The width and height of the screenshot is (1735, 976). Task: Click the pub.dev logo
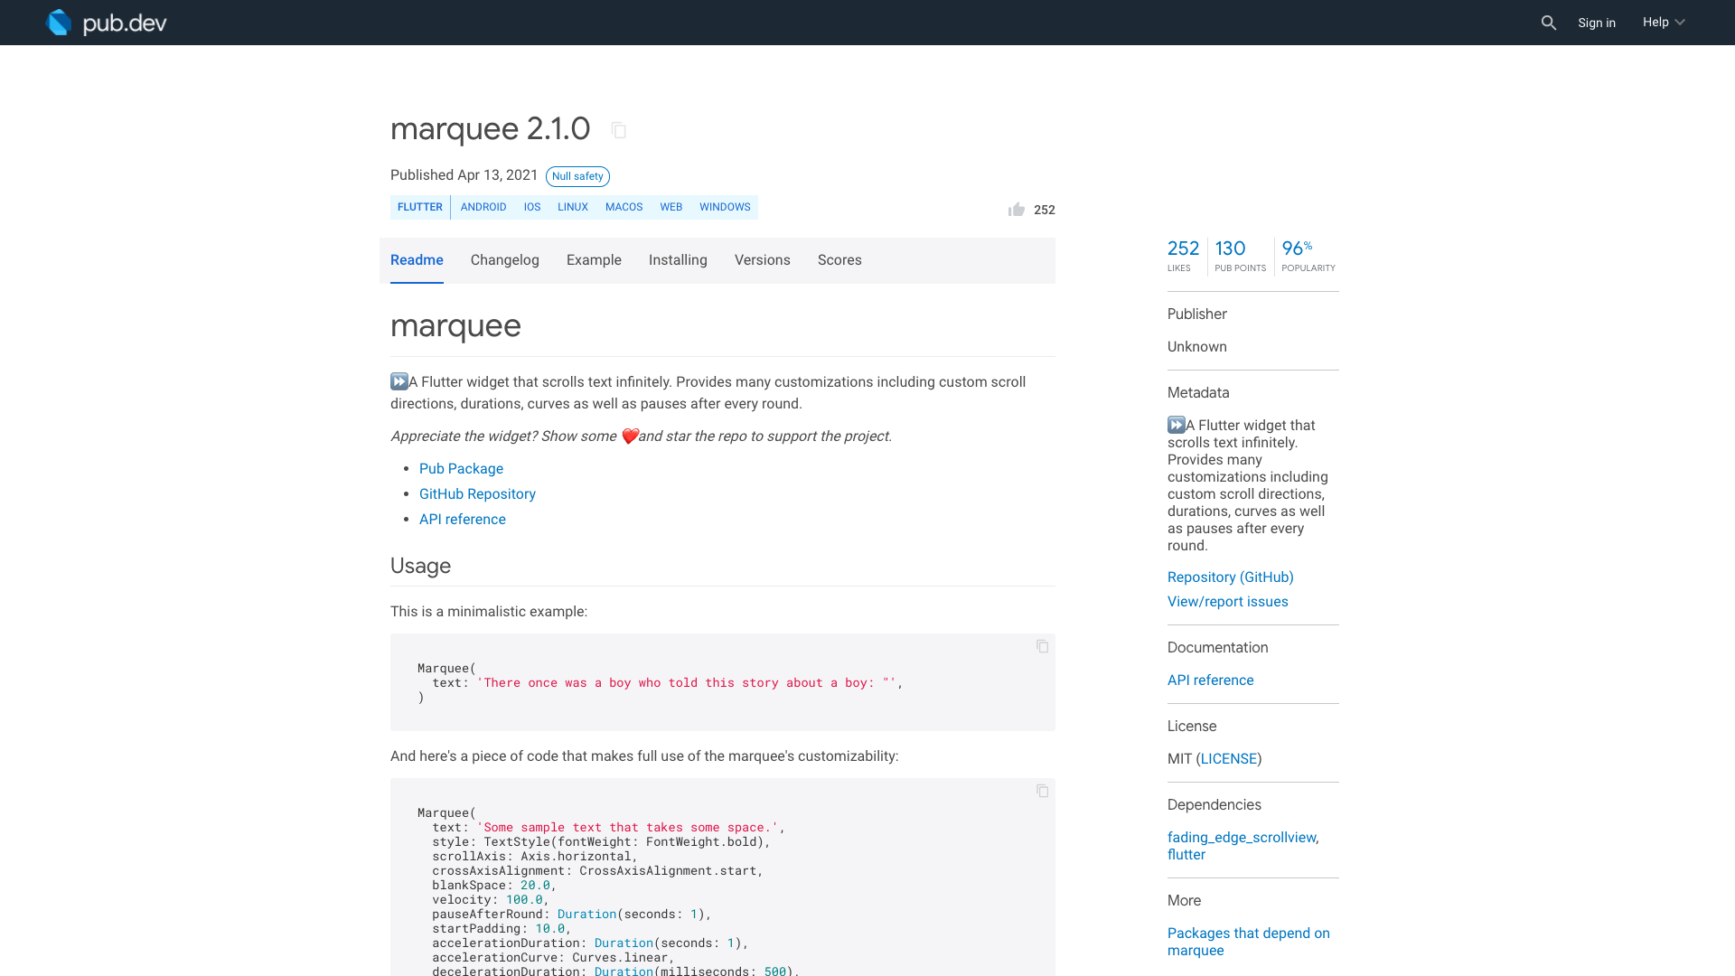point(106,22)
